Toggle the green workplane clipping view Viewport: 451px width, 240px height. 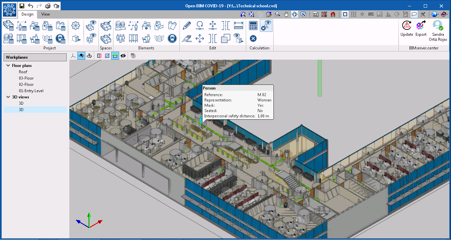[x=115, y=55]
